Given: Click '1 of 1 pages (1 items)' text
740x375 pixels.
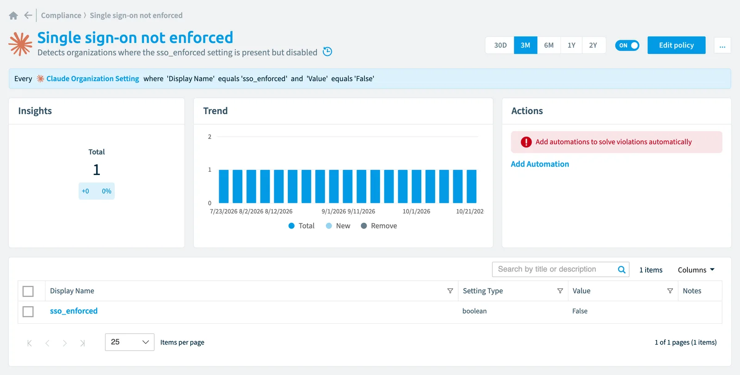Looking at the screenshot, I should 685,342.
